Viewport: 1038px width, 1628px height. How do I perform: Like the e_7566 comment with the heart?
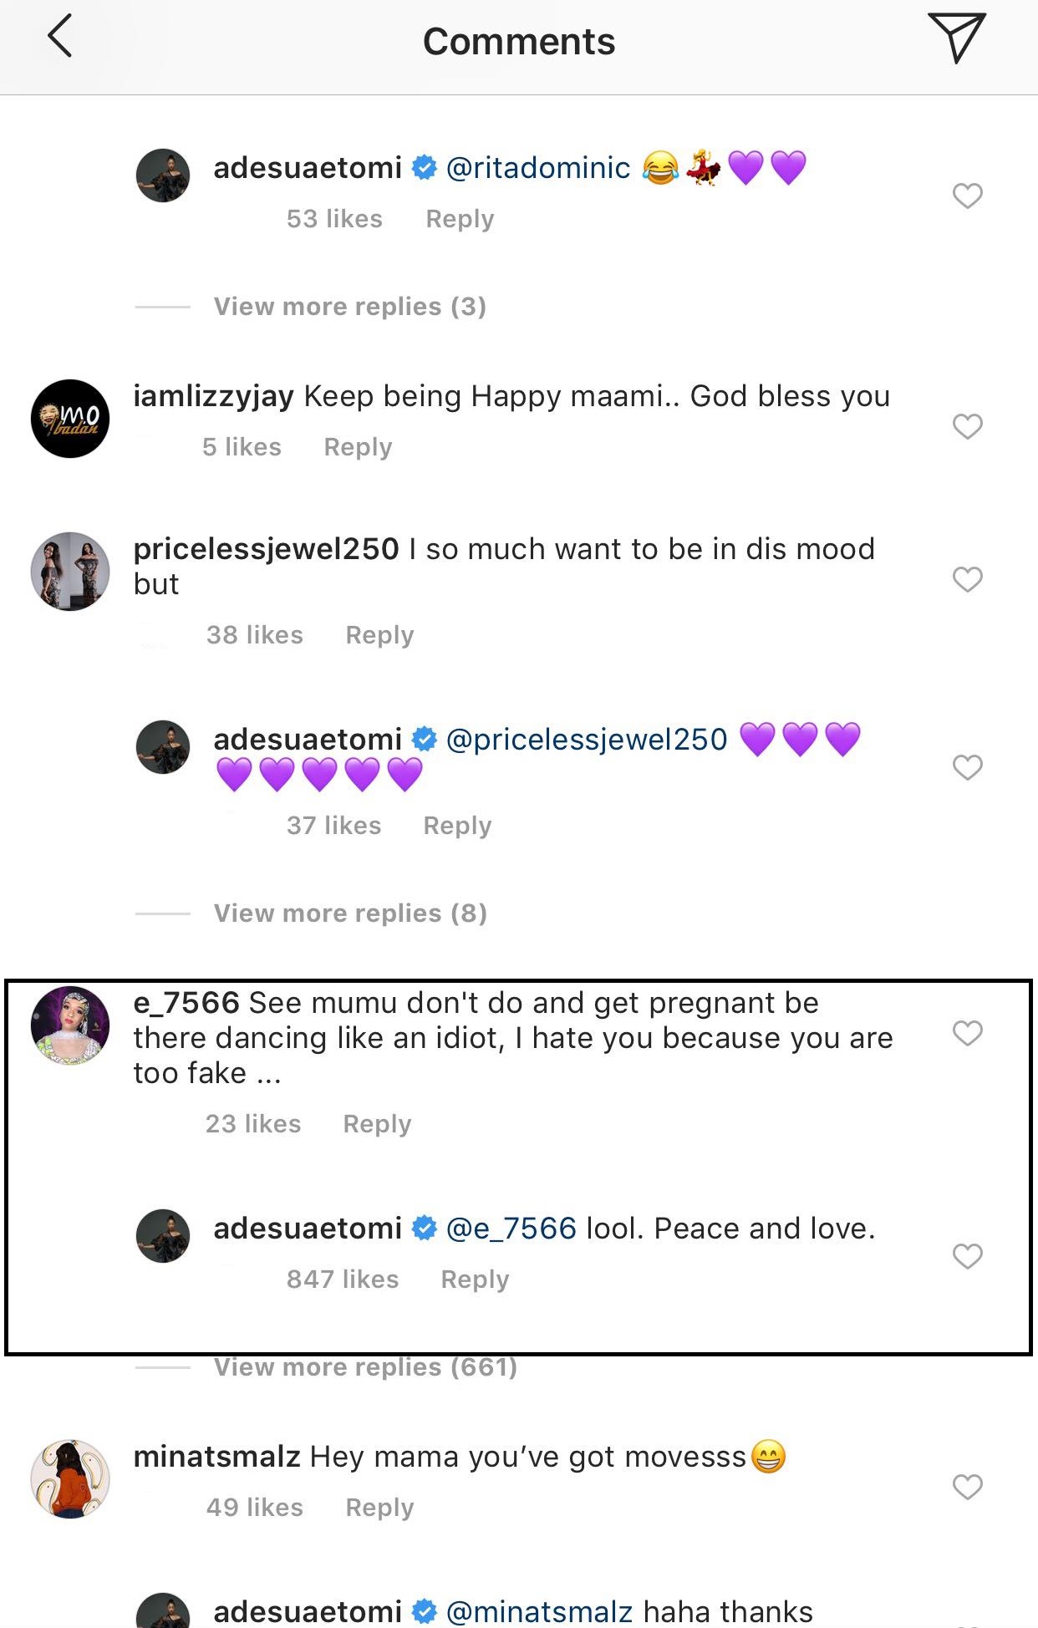[967, 1034]
